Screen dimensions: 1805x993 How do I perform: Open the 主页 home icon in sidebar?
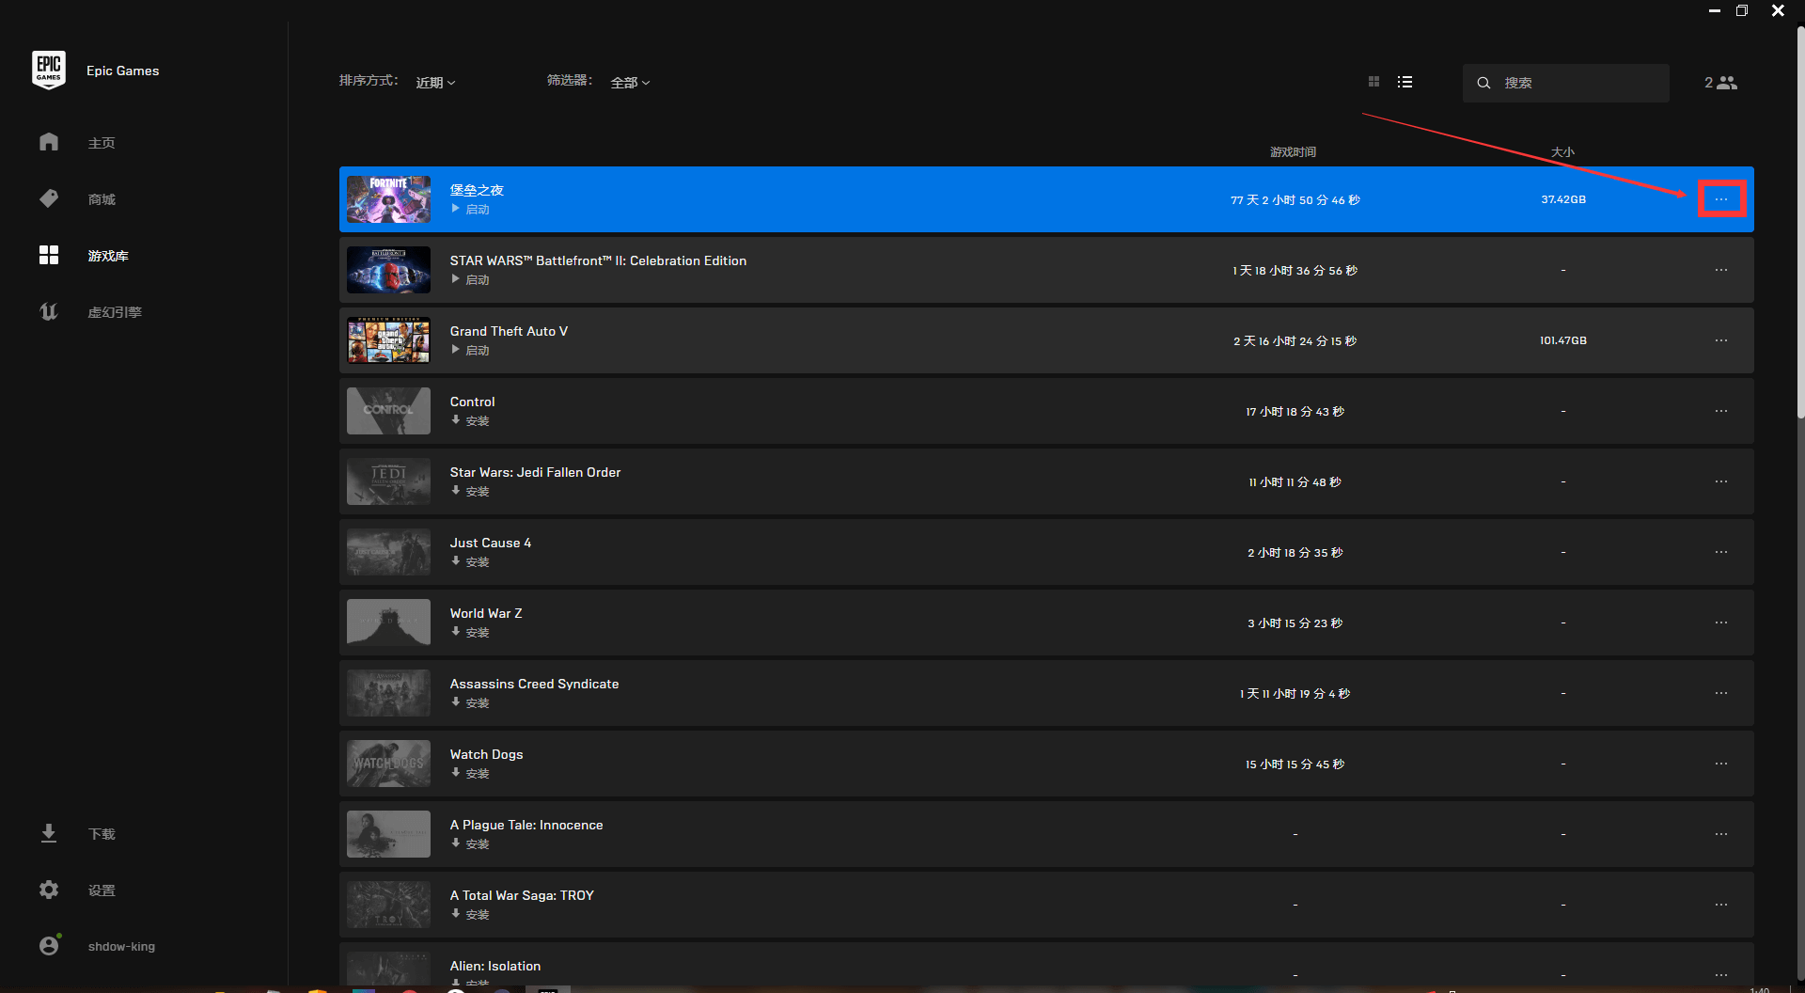click(49, 142)
